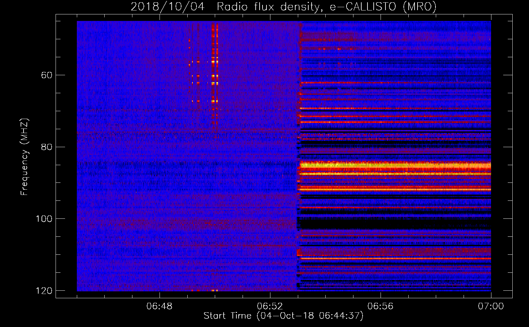Click the 06:48 time tick label

(x=160, y=306)
